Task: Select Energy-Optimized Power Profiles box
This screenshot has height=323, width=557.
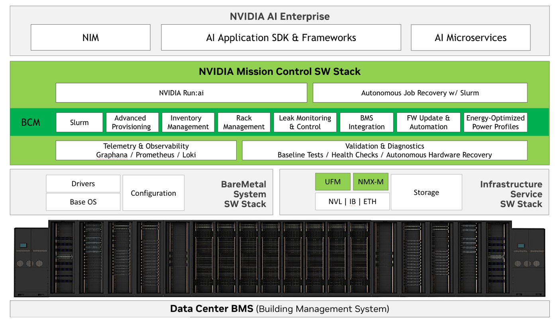Action: [x=496, y=122]
